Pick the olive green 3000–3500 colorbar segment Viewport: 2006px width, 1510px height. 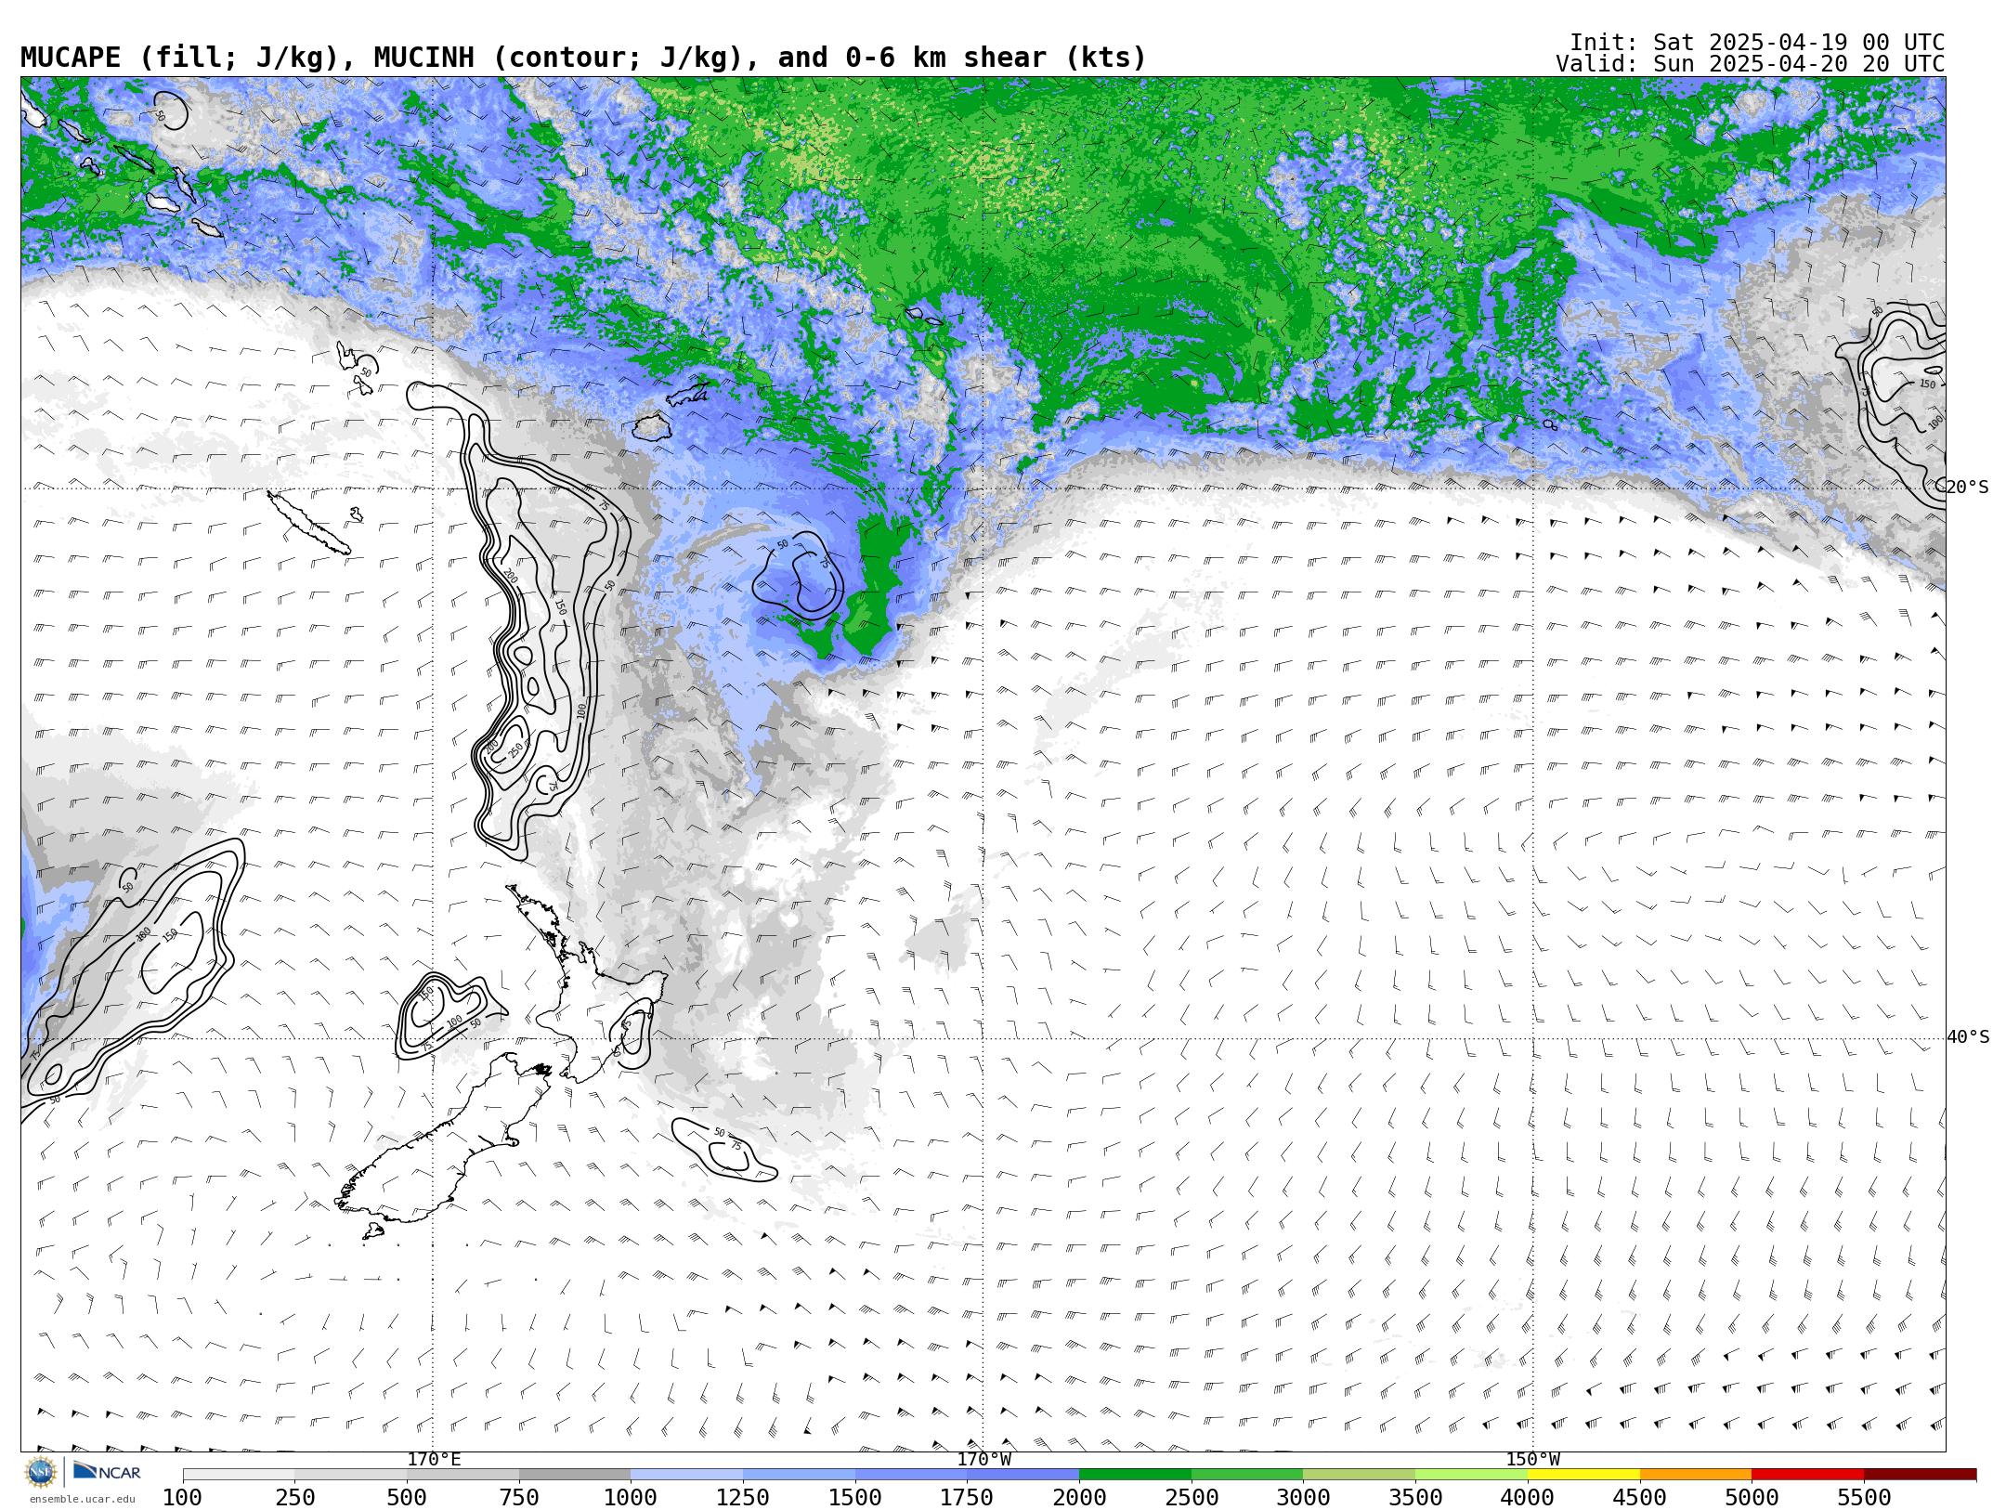[1359, 1475]
